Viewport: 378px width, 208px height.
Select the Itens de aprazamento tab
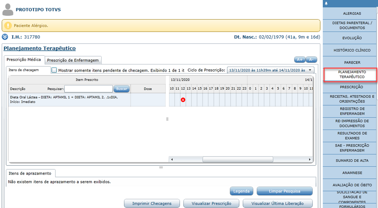click(30, 173)
